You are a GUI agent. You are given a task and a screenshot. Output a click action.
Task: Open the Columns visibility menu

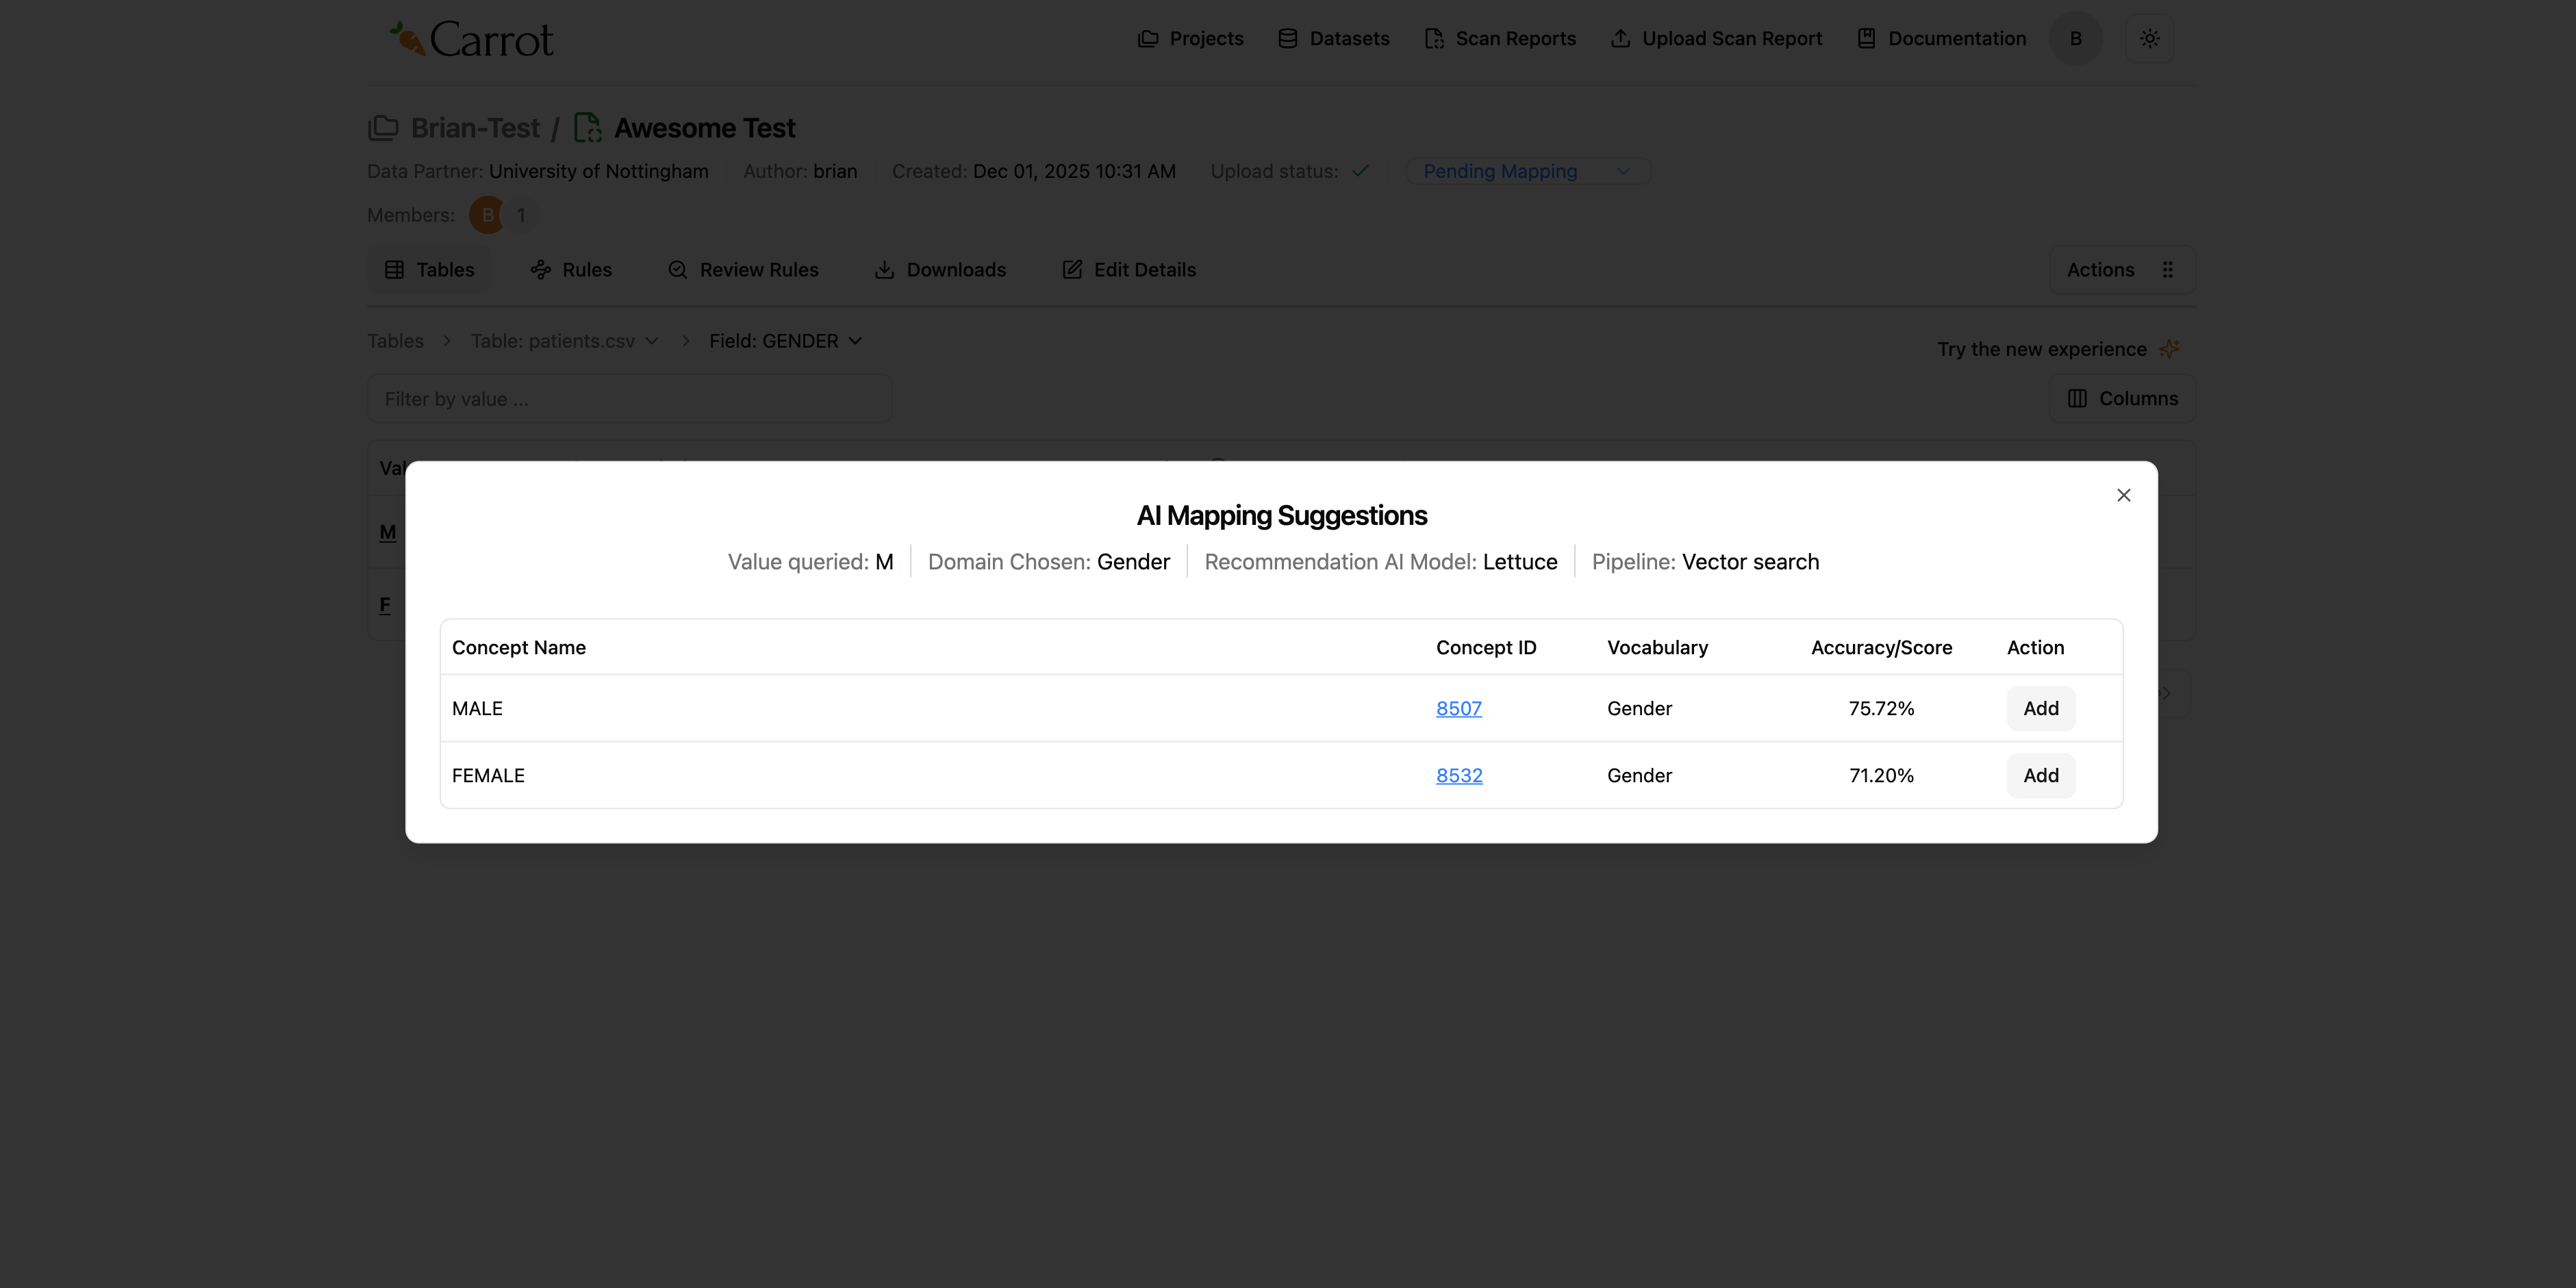click(x=2122, y=399)
